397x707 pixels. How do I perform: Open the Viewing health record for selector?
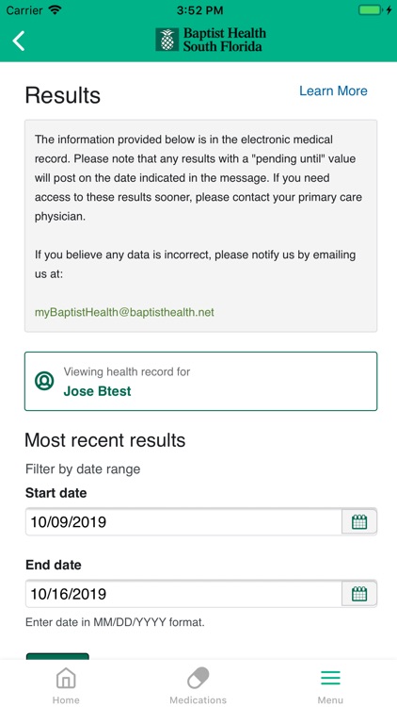(200, 382)
